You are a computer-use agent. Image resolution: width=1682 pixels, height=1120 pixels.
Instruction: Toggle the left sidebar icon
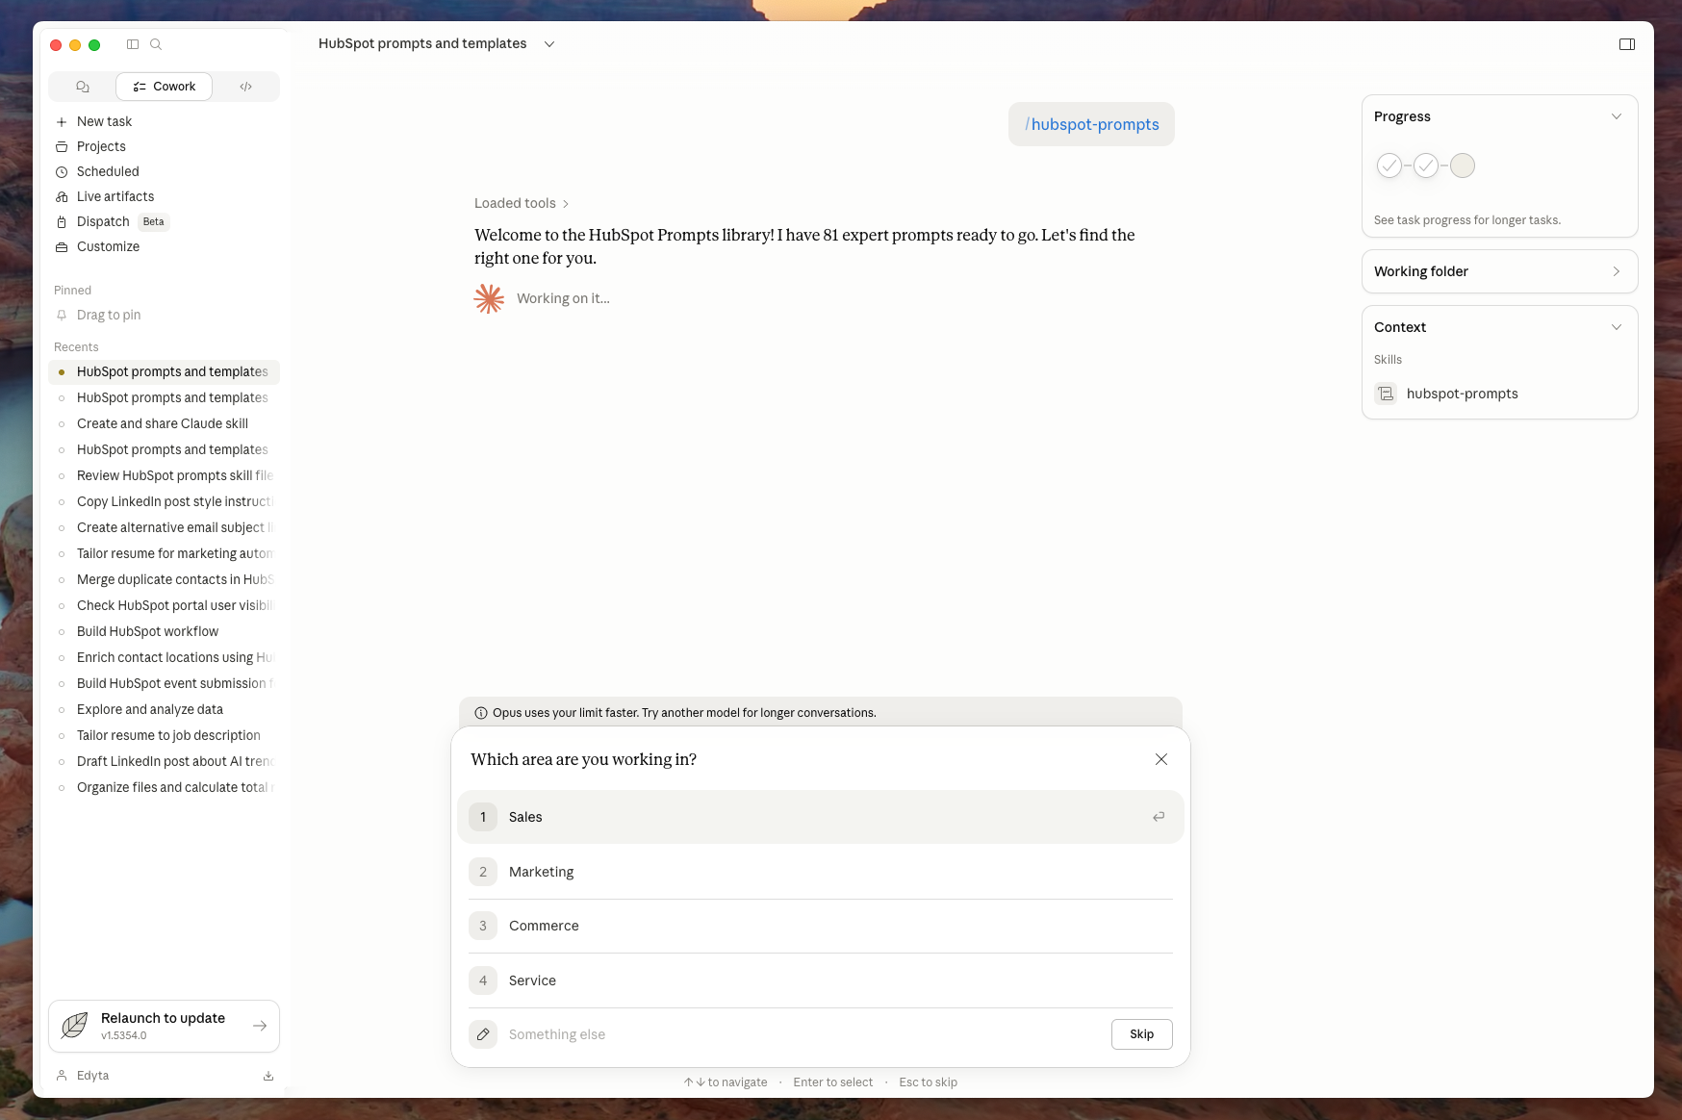(x=133, y=44)
